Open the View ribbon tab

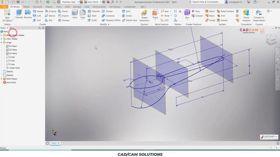(87, 7)
